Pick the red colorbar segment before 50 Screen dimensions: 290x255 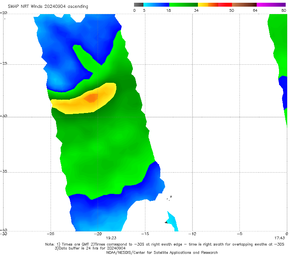225,5
